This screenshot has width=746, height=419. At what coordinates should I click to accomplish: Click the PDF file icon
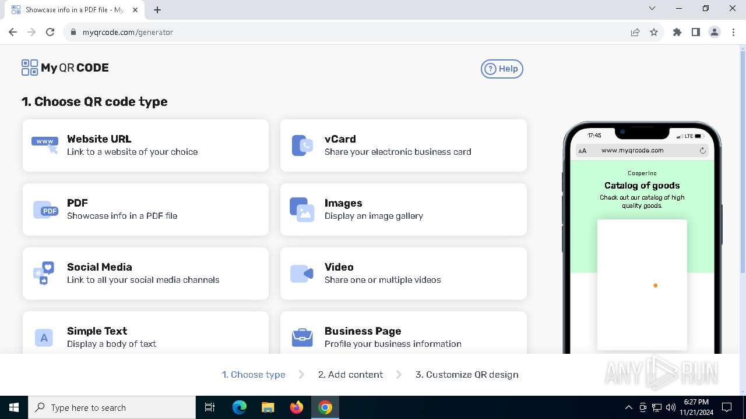pos(45,210)
